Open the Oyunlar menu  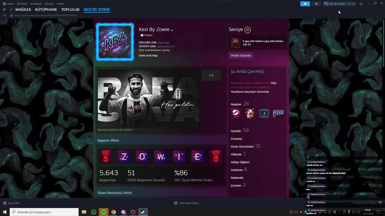tap(49, 4)
